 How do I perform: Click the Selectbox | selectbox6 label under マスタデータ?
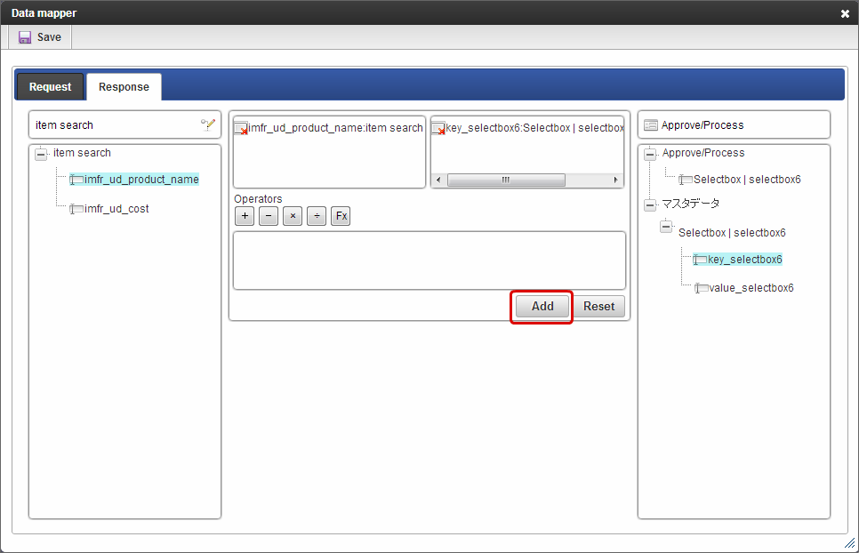coord(732,233)
